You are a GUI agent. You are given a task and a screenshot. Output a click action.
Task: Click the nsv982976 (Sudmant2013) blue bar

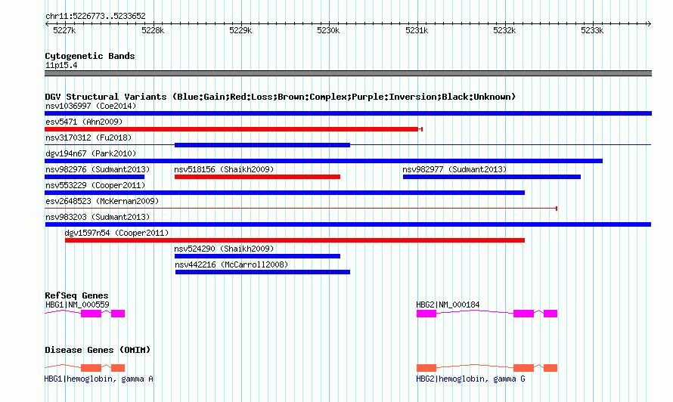pos(95,177)
